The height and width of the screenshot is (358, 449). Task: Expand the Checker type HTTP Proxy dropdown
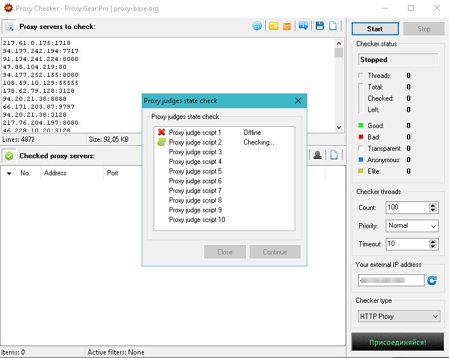pyautogui.click(x=399, y=316)
